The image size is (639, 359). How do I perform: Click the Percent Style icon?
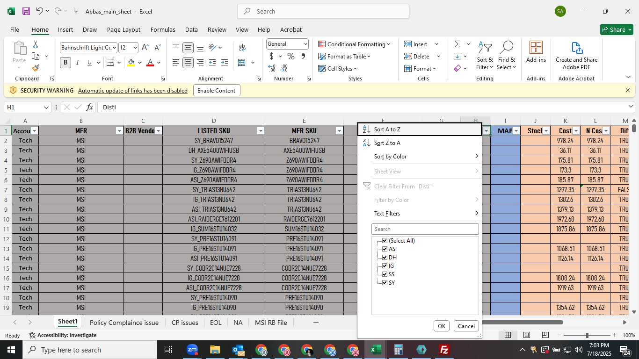tap(291, 56)
